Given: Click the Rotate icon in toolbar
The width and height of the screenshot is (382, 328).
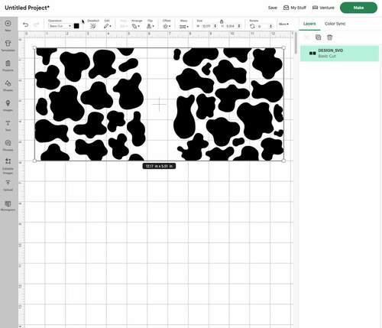Looking at the screenshot, I should point(252,26).
